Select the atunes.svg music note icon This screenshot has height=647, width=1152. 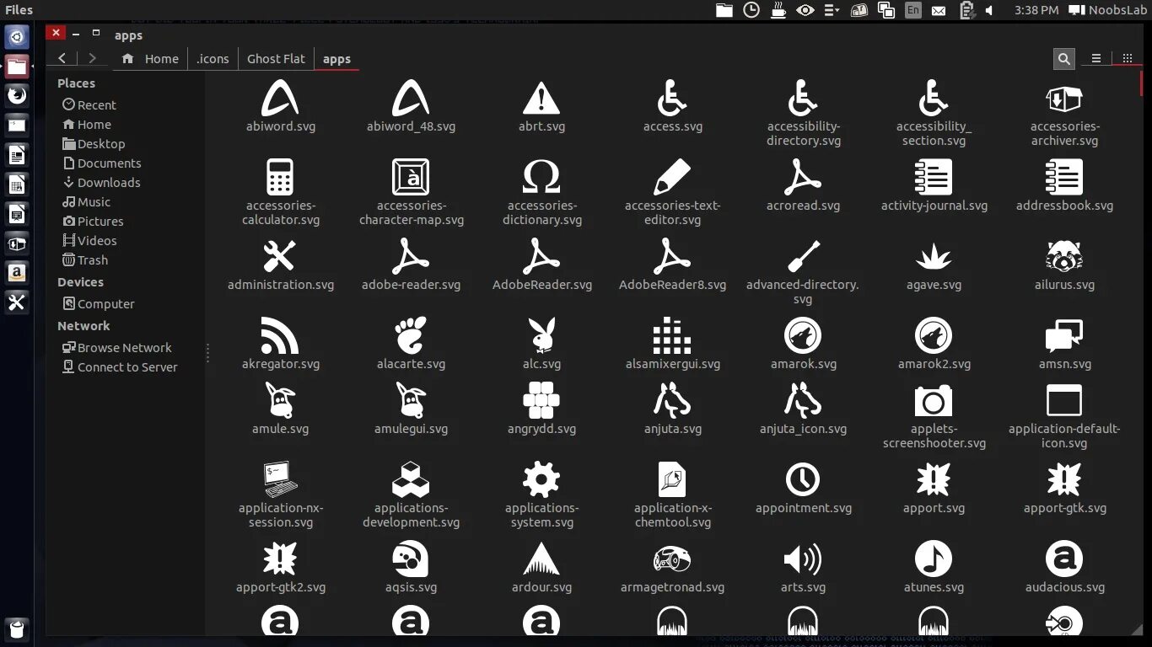coord(934,559)
